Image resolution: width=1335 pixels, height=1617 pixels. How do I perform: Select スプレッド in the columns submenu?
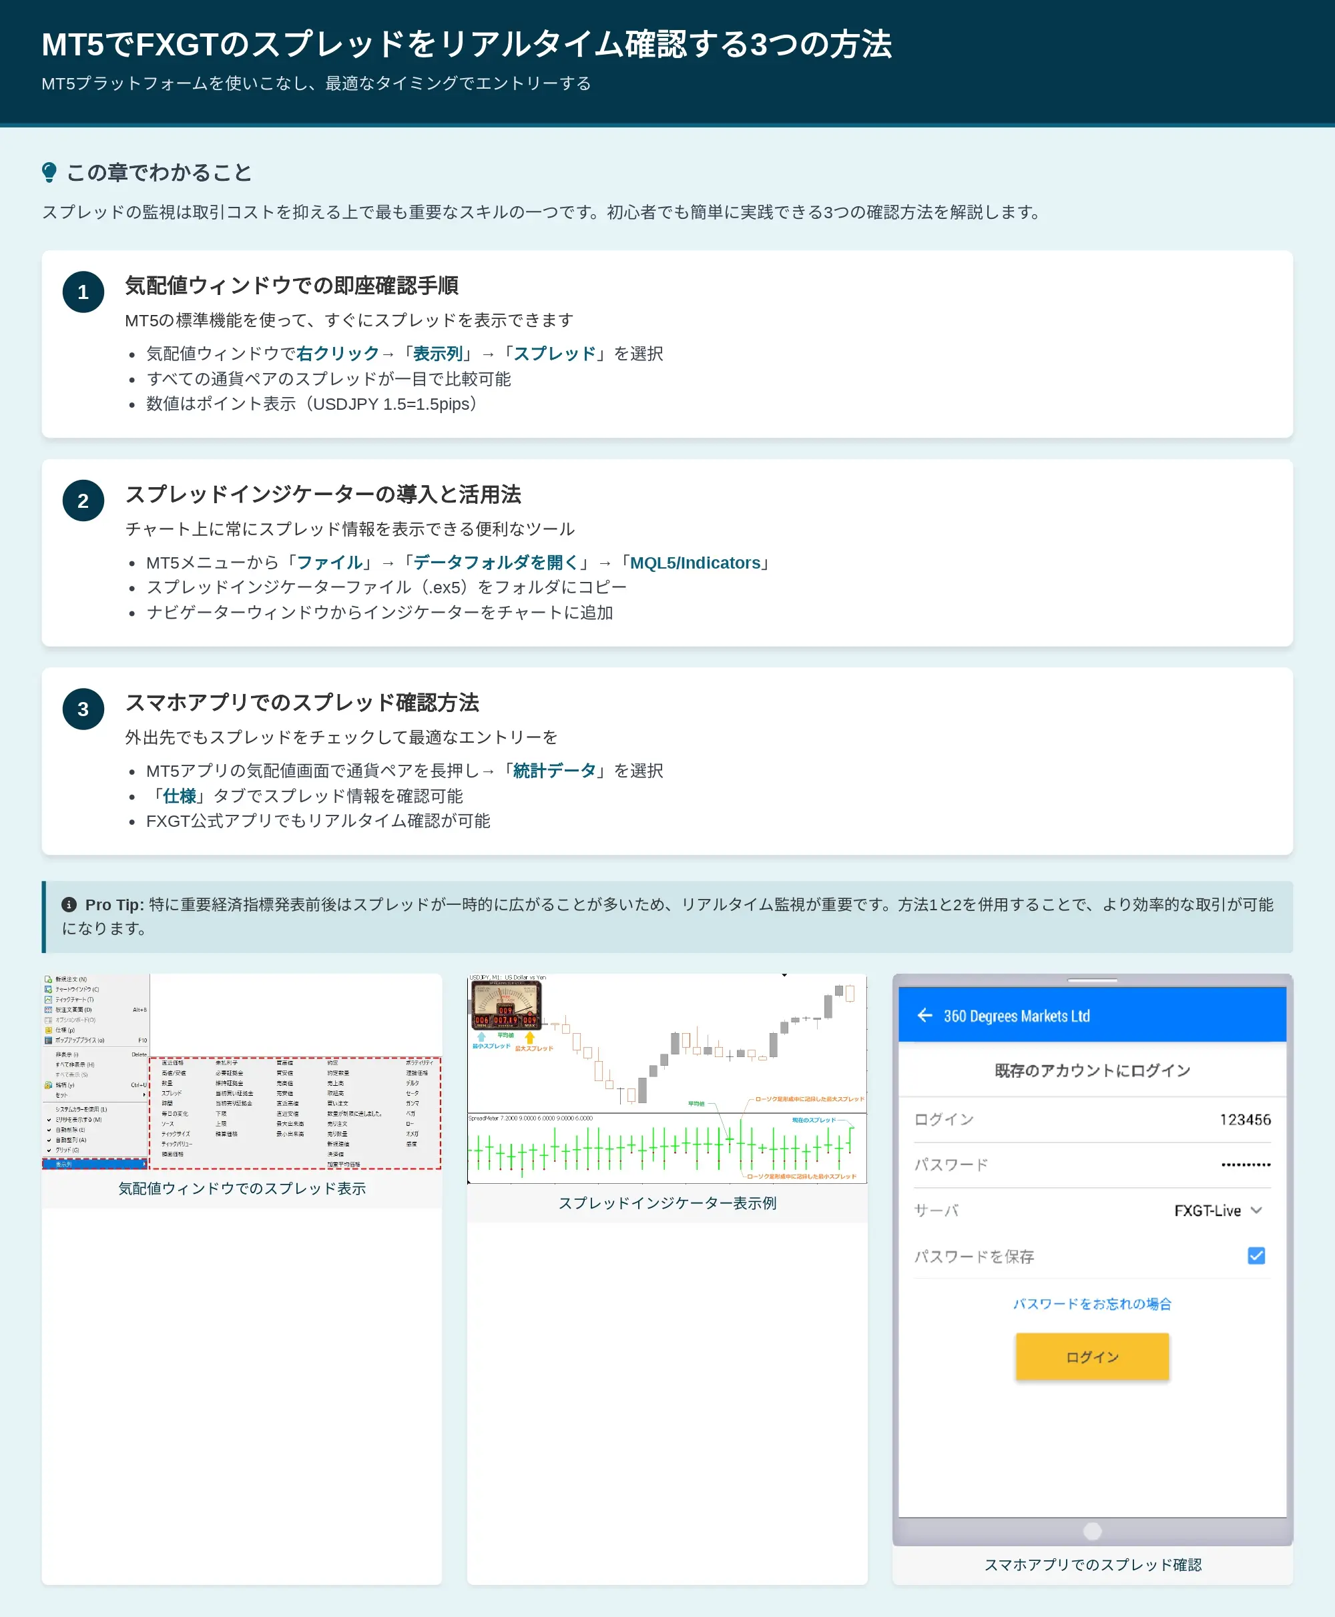pyautogui.click(x=171, y=1093)
